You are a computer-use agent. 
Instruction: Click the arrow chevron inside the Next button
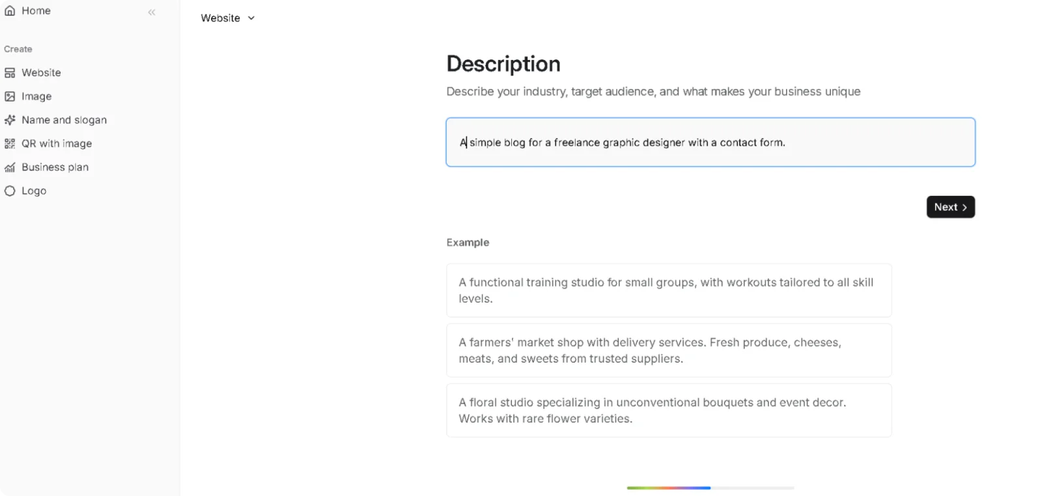pos(964,206)
